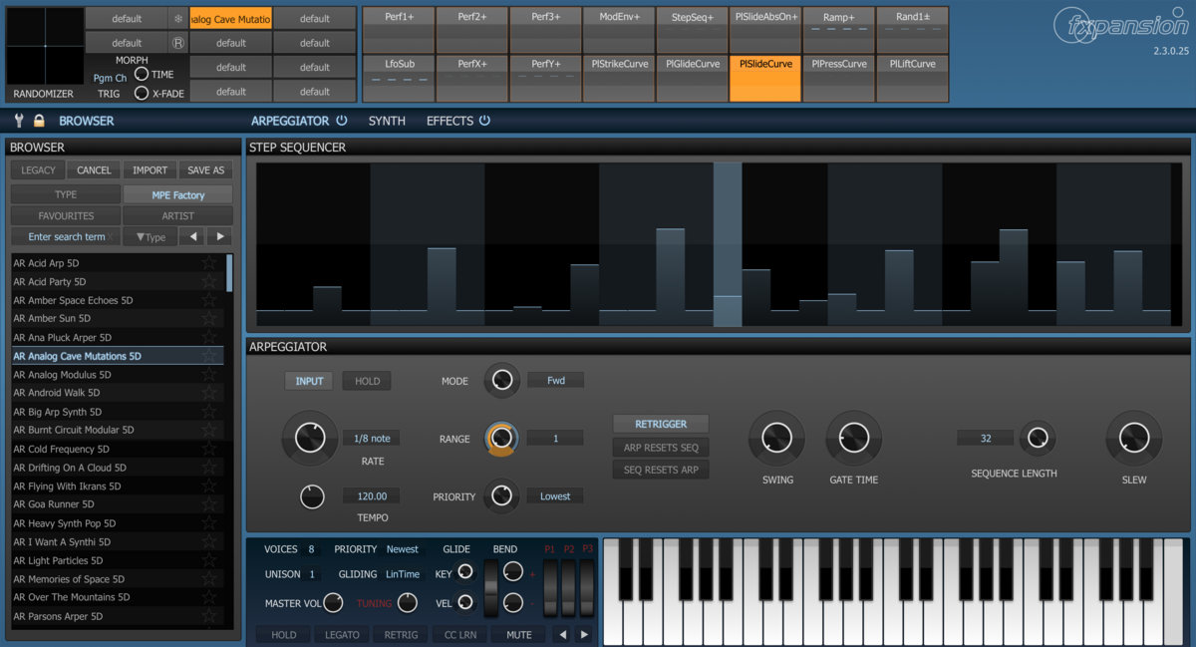1196x647 pixels.
Task: Open the Fwd mode dropdown
Action: (x=555, y=381)
